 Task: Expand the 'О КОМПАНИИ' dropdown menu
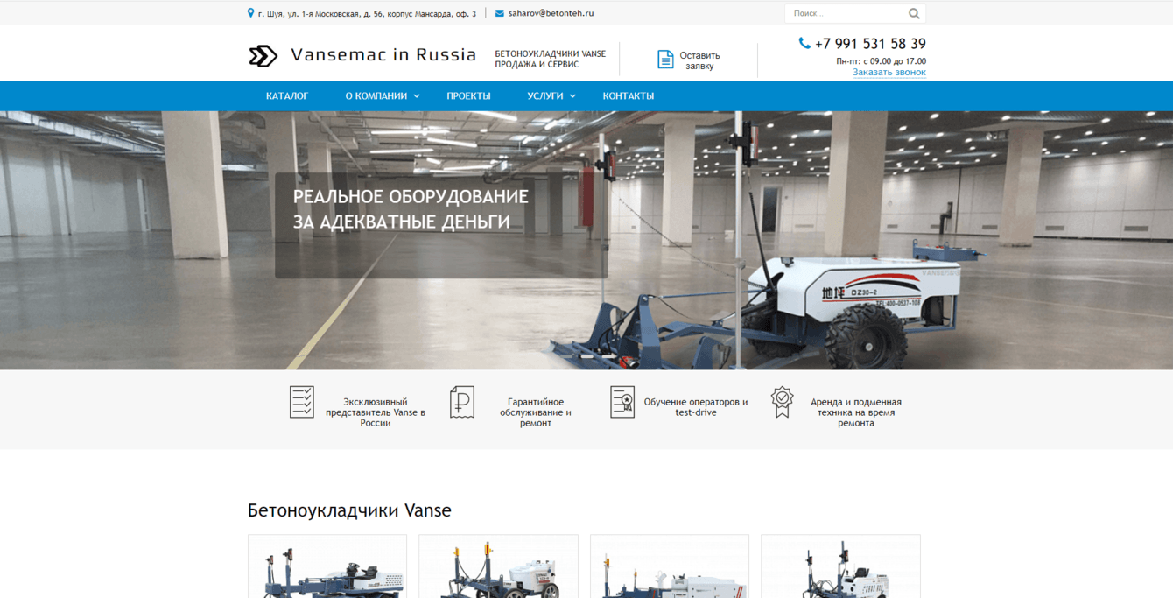pyautogui.click(x=378, y=95)
